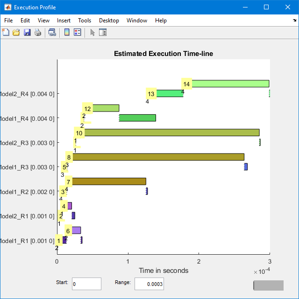Select the long olive bar labeled 10
Image resolution: width=299 pixels, height=299 pixels.
(172, 132)
